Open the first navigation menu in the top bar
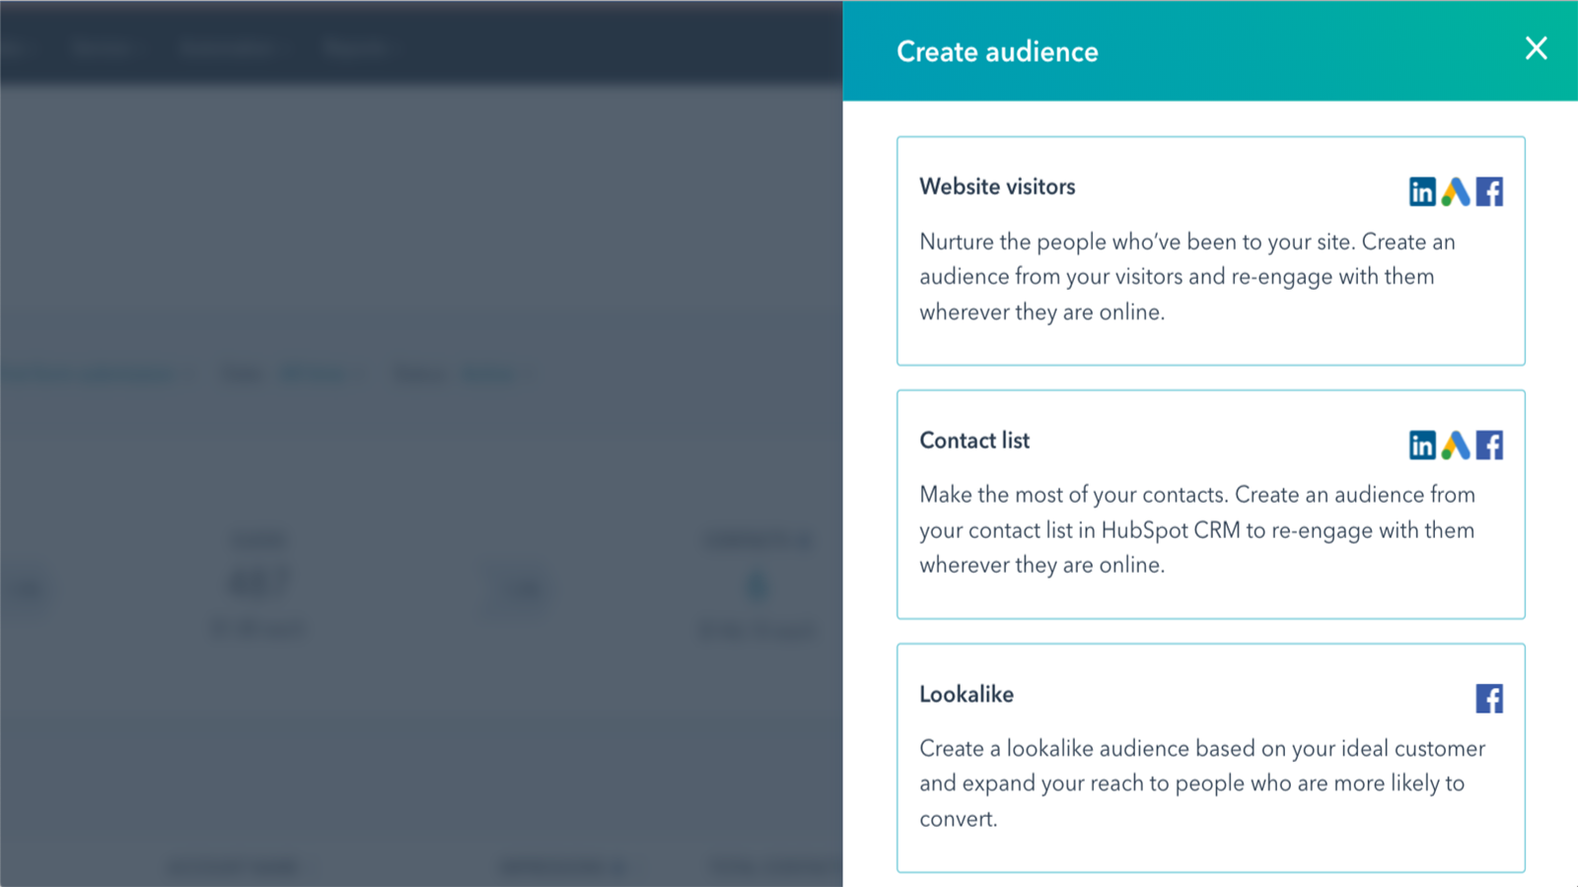Screen dimensions: 1578x887 104,47
